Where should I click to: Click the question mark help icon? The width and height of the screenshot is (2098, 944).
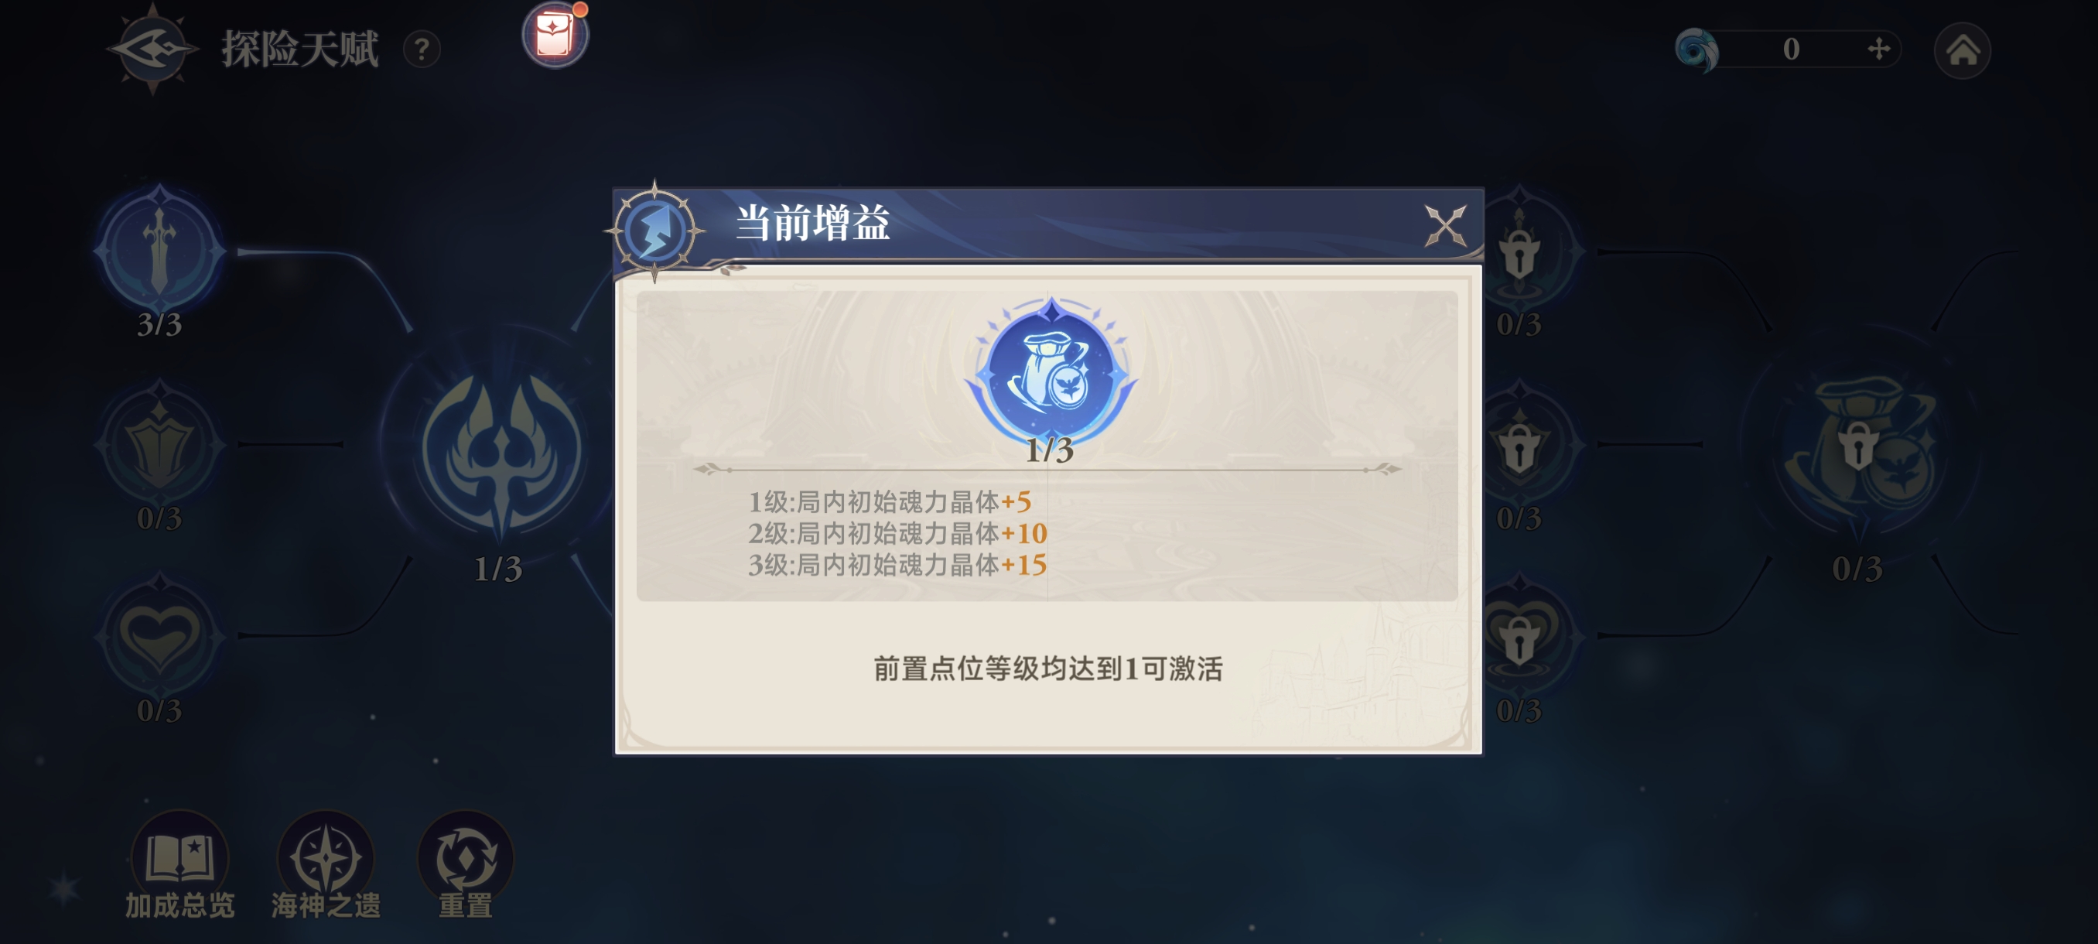(x=422, y=50)
